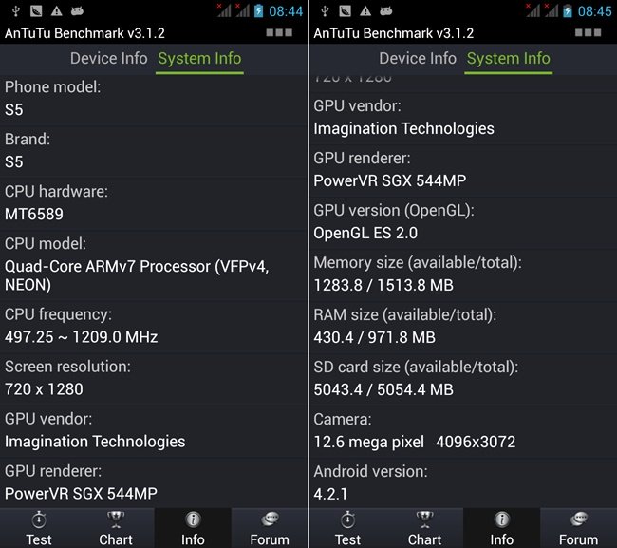Select the Info icon in right screen
Viewport: 617px width, 548px height.
pyautogui.click(x=501, y=520)
